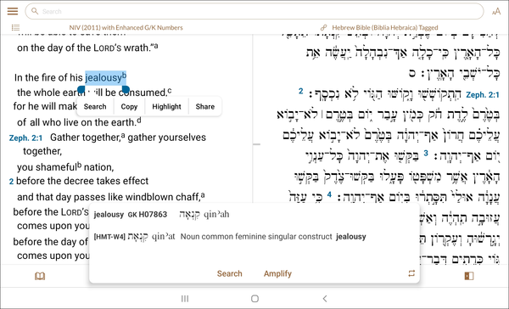
Task: Click the top search field
Action: click(x=255, y=11)
